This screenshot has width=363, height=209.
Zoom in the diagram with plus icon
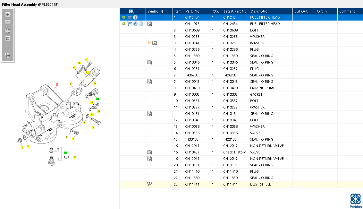click(8, 14)
